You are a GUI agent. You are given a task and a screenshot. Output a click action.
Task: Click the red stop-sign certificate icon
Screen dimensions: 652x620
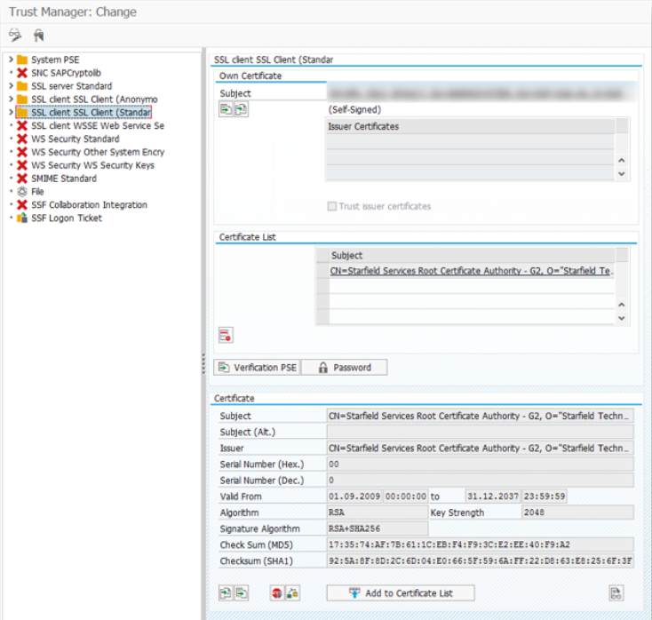(277, 593)
